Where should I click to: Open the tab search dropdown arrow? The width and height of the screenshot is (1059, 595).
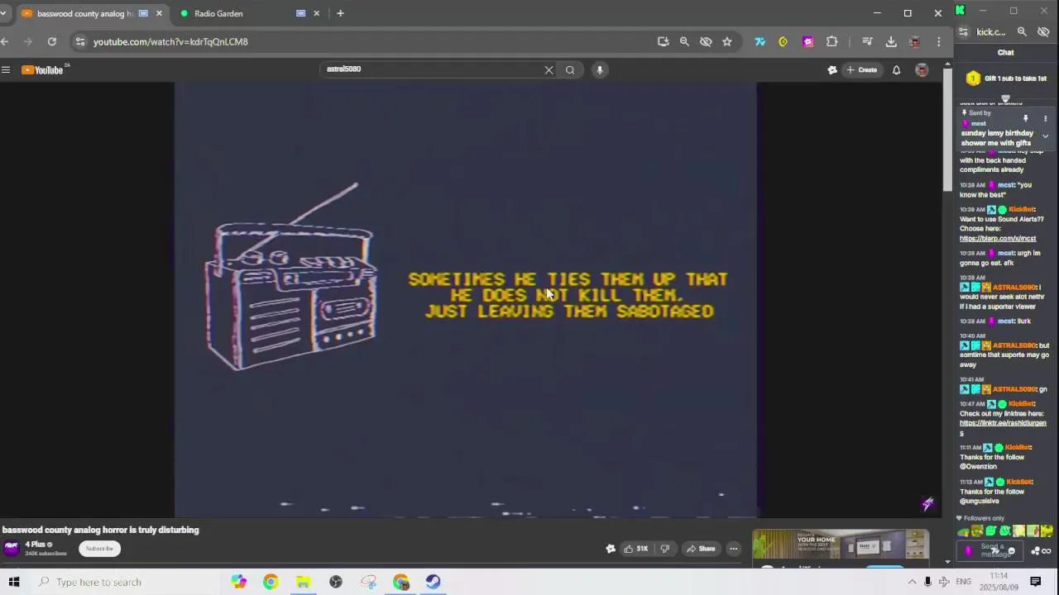[x=3, y=13]
